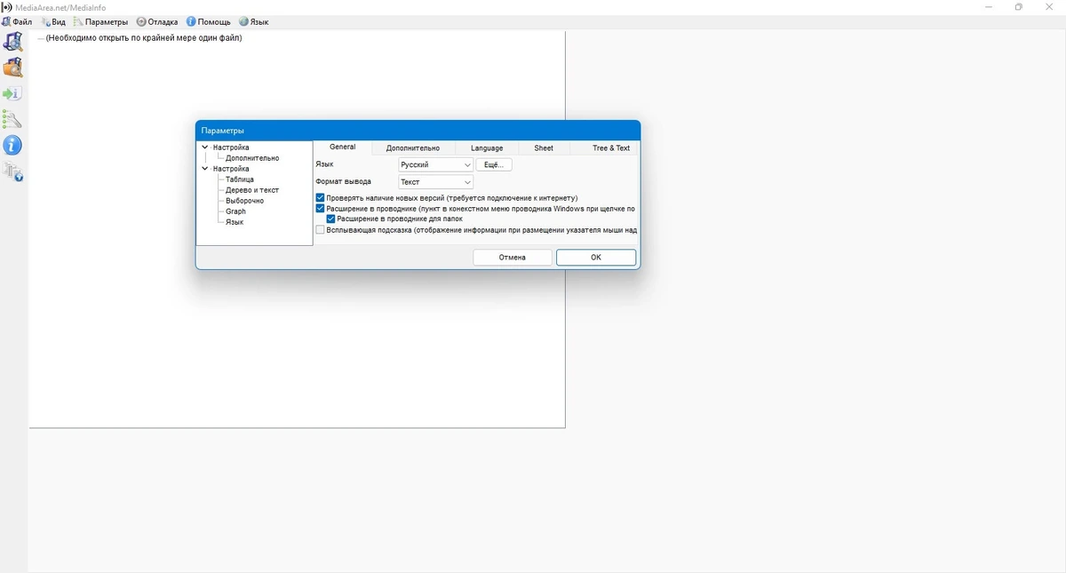Image resolution: width=1066 pixels, height=573 pixels.
Task: Select Таблица in the settings tree
Action: coord(239,179)
